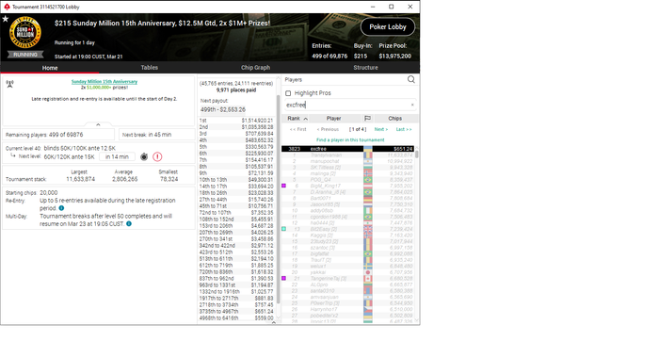
Task: Click Find a player in this tournament
Action: coord(350,139)
